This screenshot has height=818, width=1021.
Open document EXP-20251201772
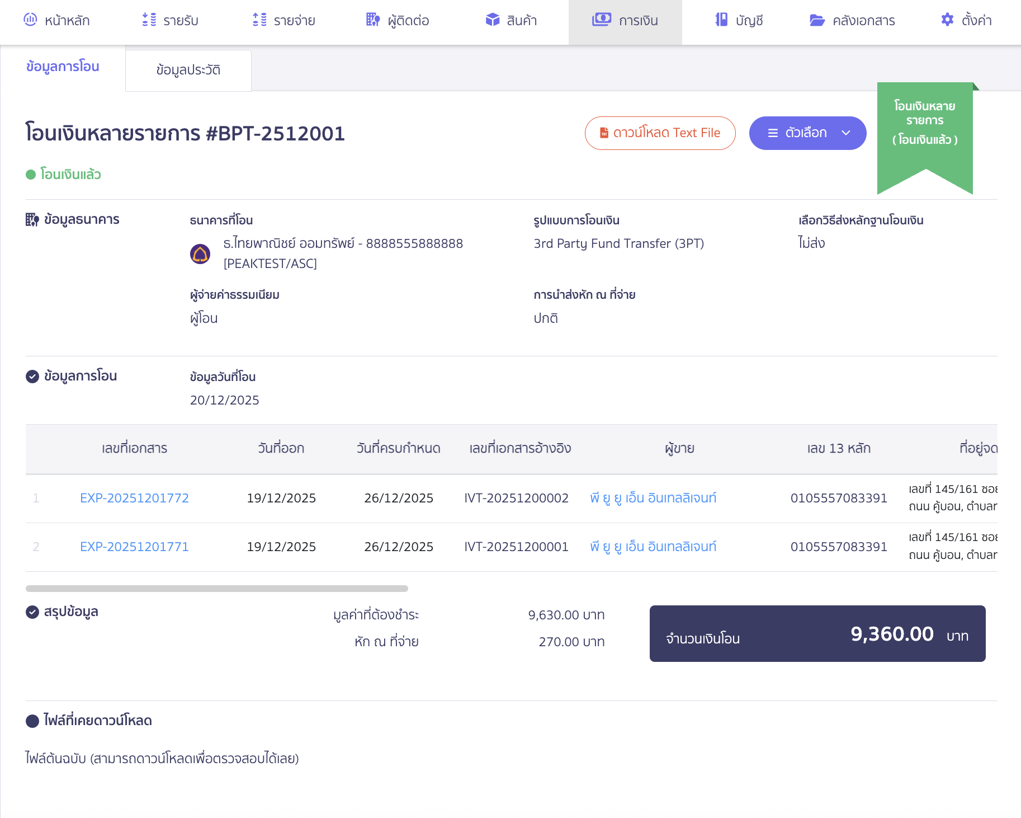(x=134, y=498)
